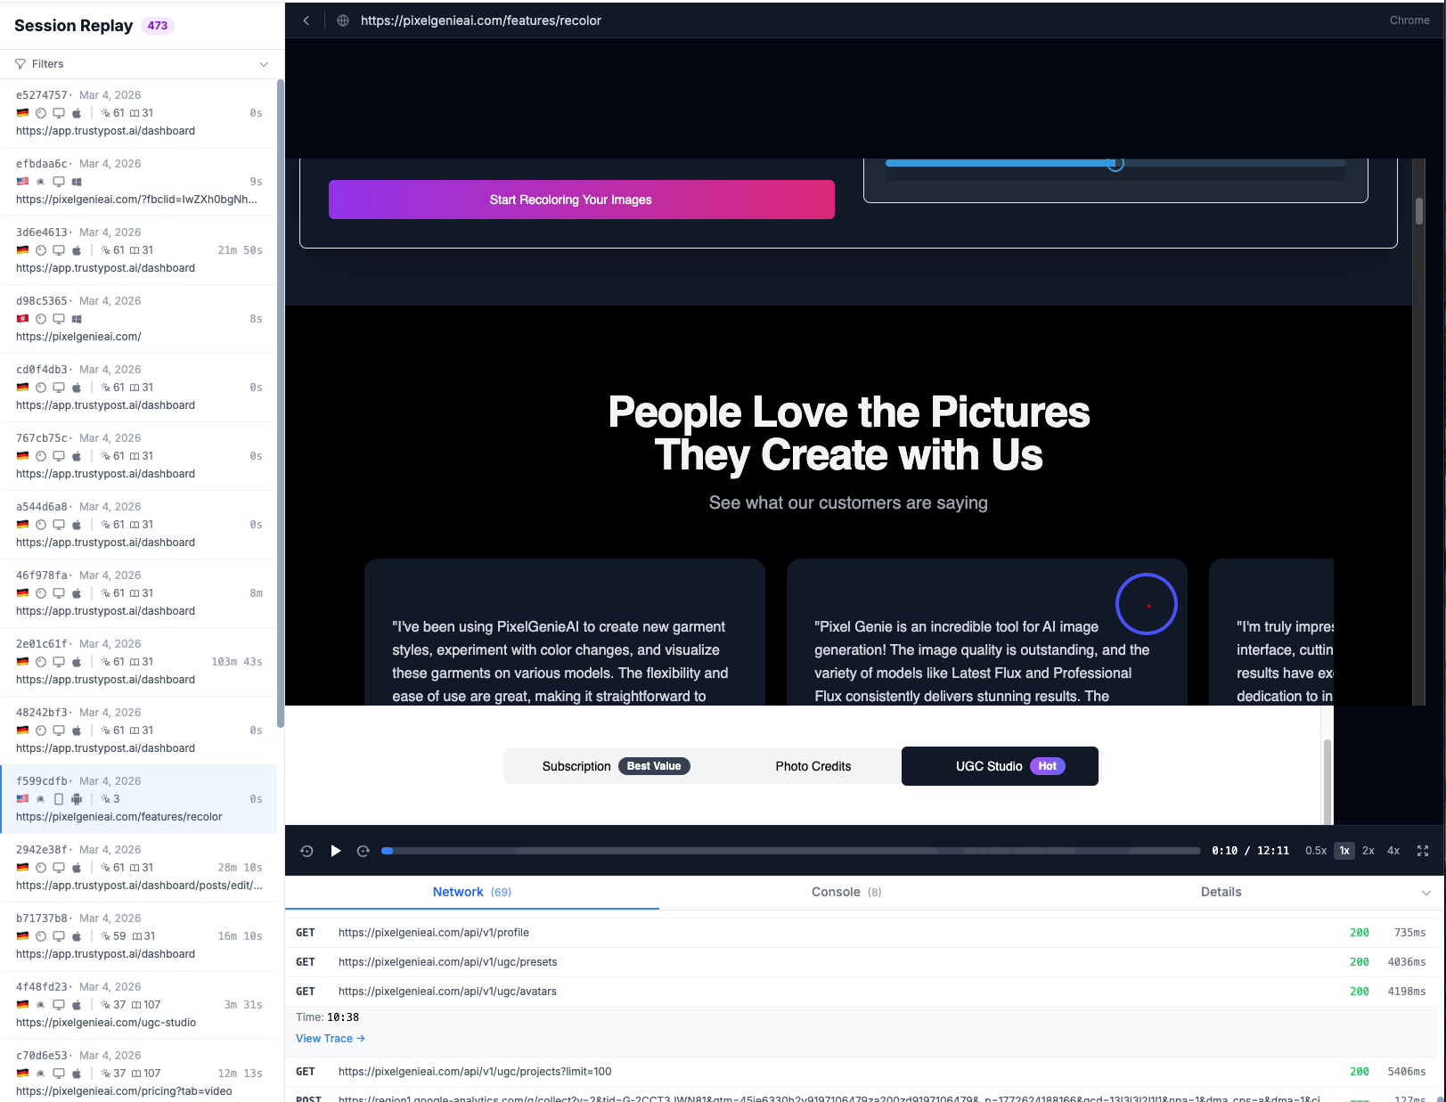Click the Apple icon on session e5274757
This screenshot has width=1446, height=1102.
pyautogui.click(x=77, y=113)
